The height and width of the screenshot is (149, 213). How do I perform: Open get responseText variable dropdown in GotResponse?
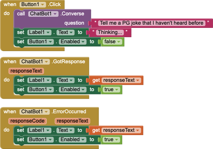click(x=121, y=80)
